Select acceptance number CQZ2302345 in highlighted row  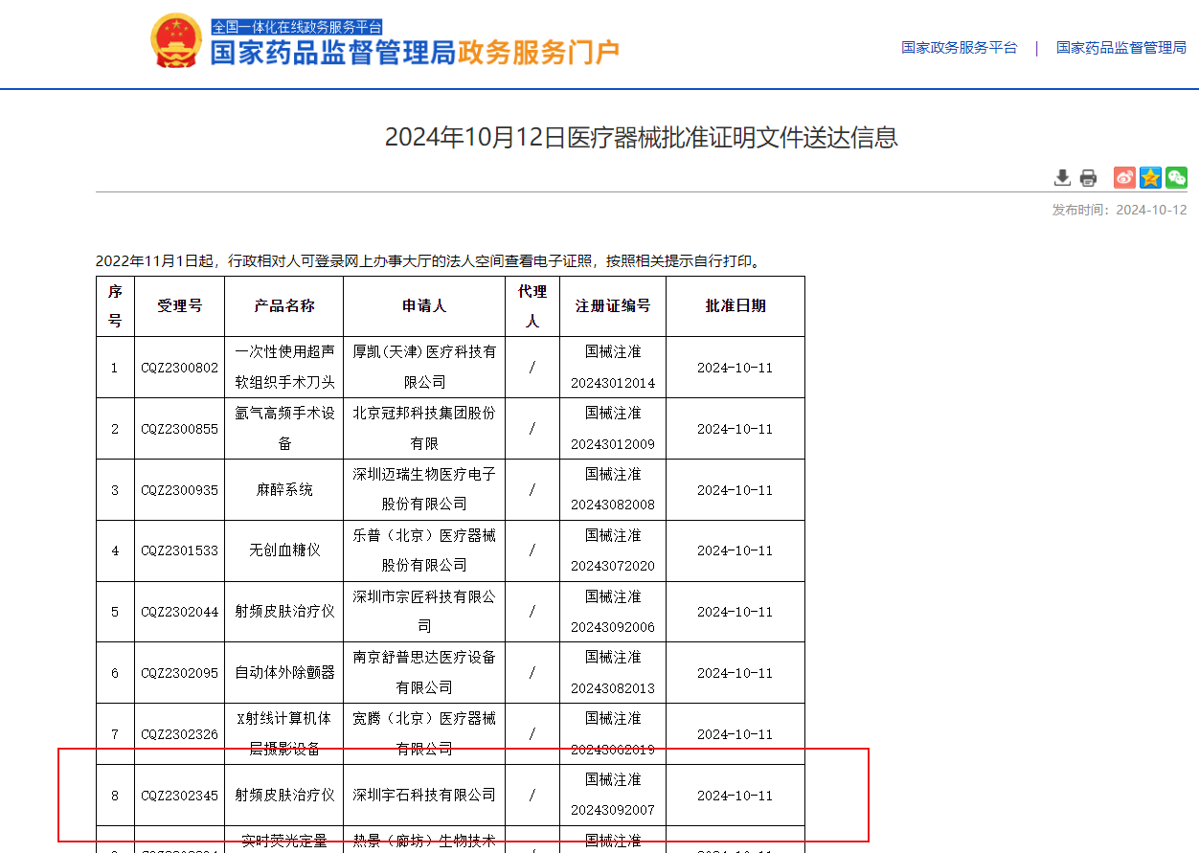pos(179,795)
